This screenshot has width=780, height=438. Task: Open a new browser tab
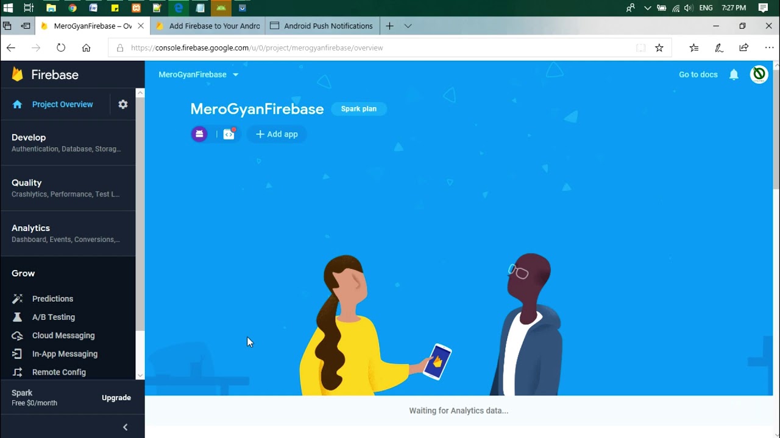[389, 26]
